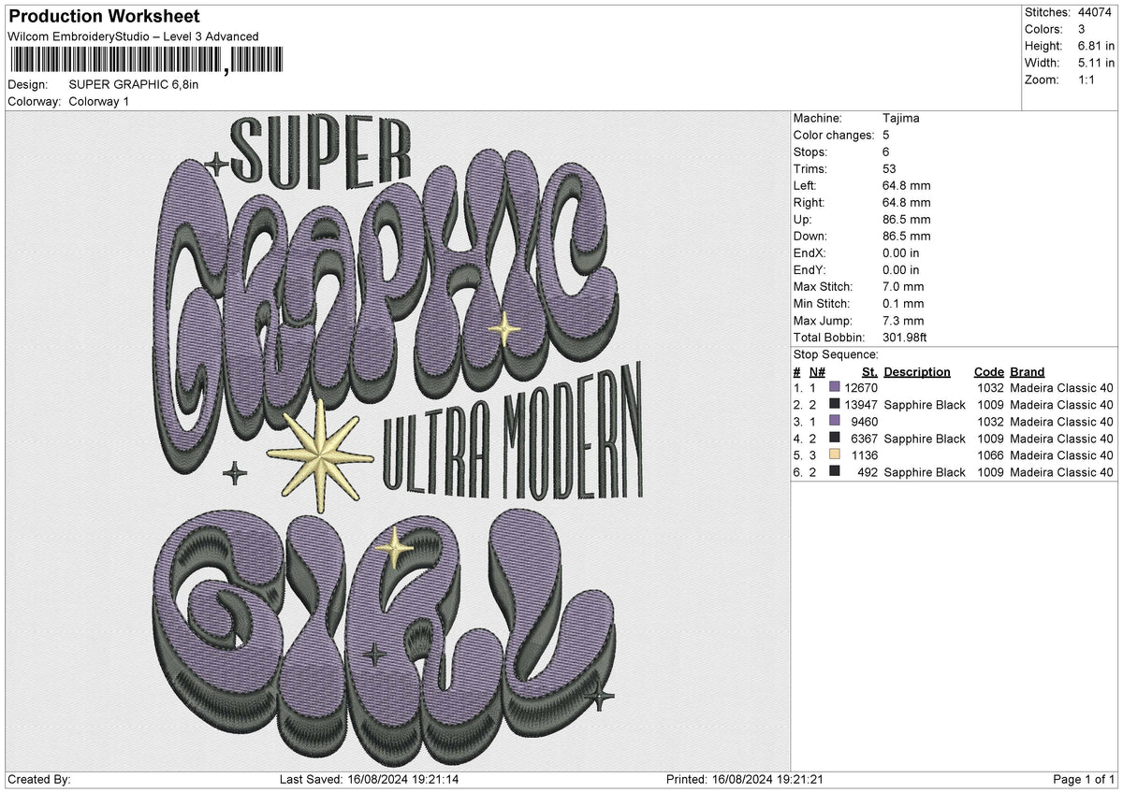Click the black swatch in stop row 6367
Screen dimensions: 1123x793
click(x=835, y=439)
